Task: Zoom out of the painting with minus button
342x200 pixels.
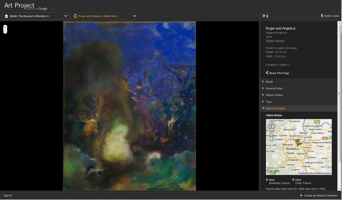Action: tap(5, 31)
